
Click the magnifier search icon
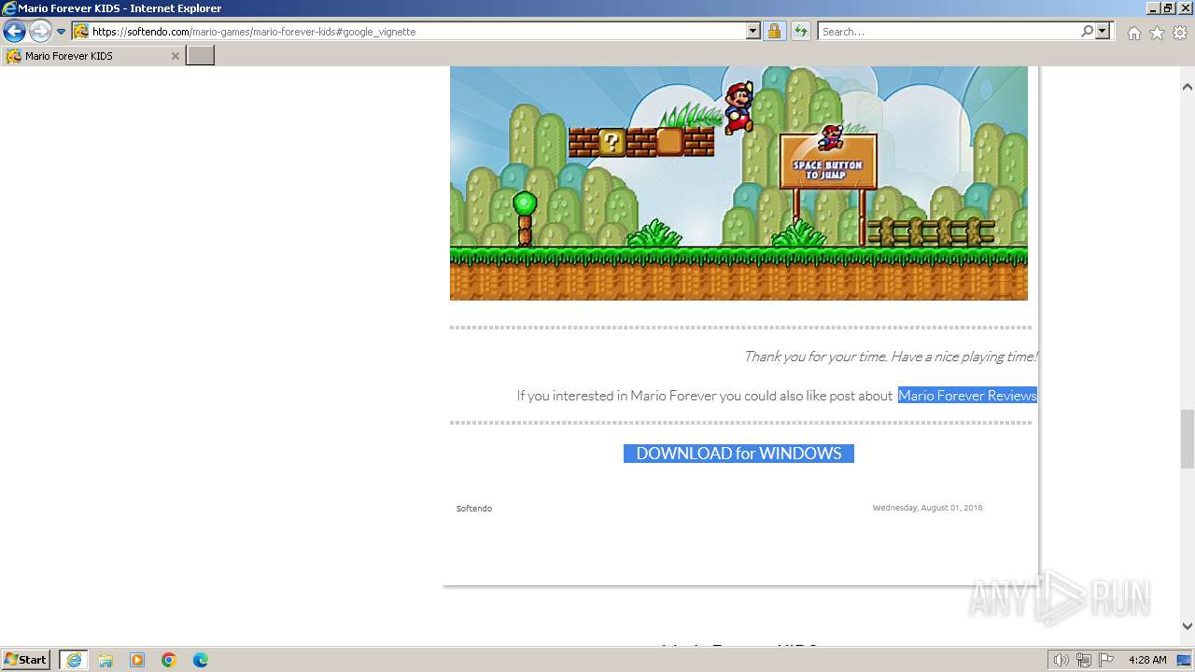coord(1088,32)
